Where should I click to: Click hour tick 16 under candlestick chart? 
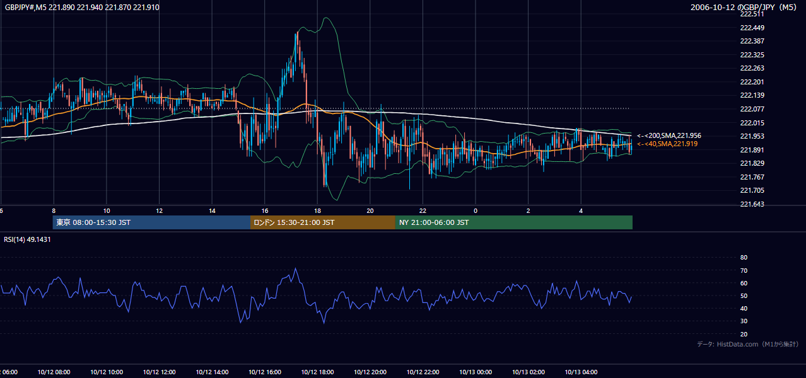tap(265, 210)
